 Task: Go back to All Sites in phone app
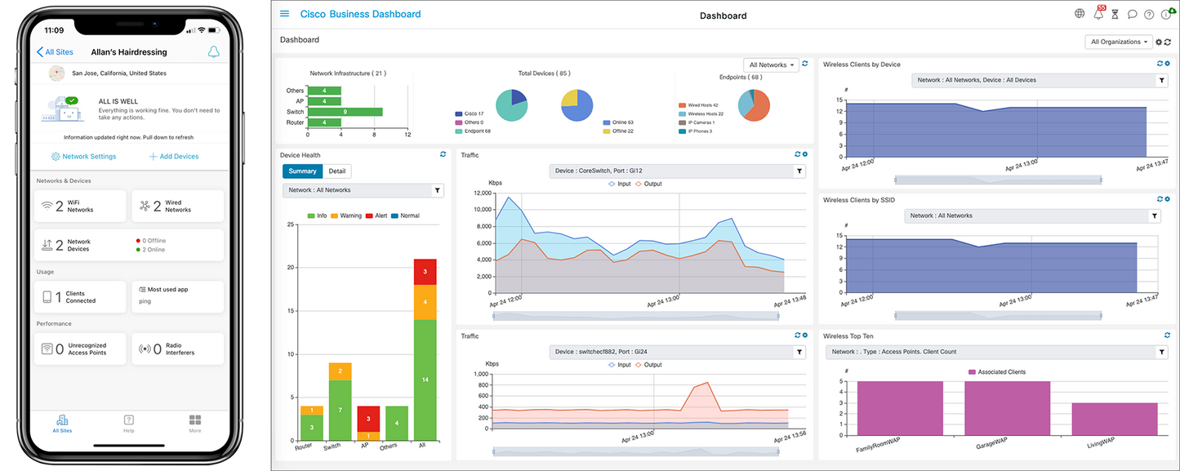pyautogui.click(x=55, y=52)
